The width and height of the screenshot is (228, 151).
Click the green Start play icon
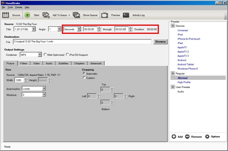(x=27, y=15)
